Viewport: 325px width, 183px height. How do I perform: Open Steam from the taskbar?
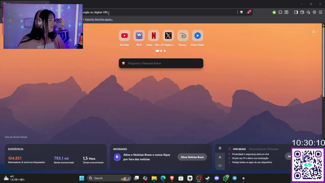208,178
